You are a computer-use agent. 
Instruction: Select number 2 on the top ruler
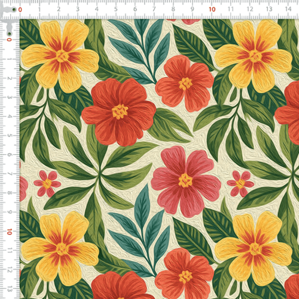(59, 9)
